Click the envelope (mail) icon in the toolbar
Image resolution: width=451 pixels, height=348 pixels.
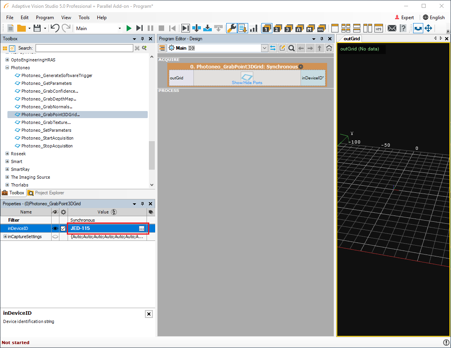click(x=392, y=28)
